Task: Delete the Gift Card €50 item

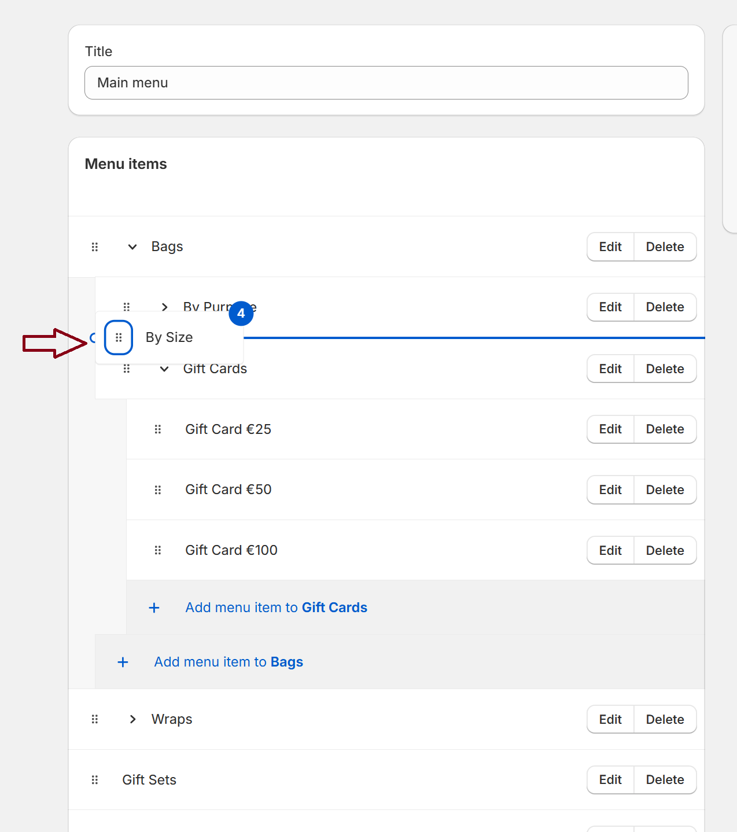Action: [665, 489]
